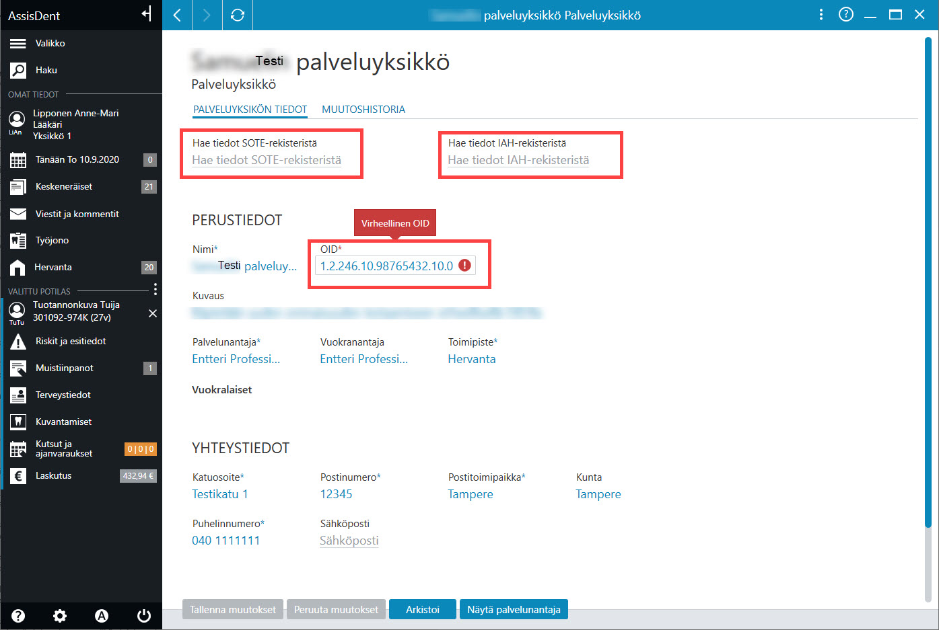Click the Hae tiedot SOTE-rekisteristä link
This screenshot has height=630, width=939.
click(267, 160)
